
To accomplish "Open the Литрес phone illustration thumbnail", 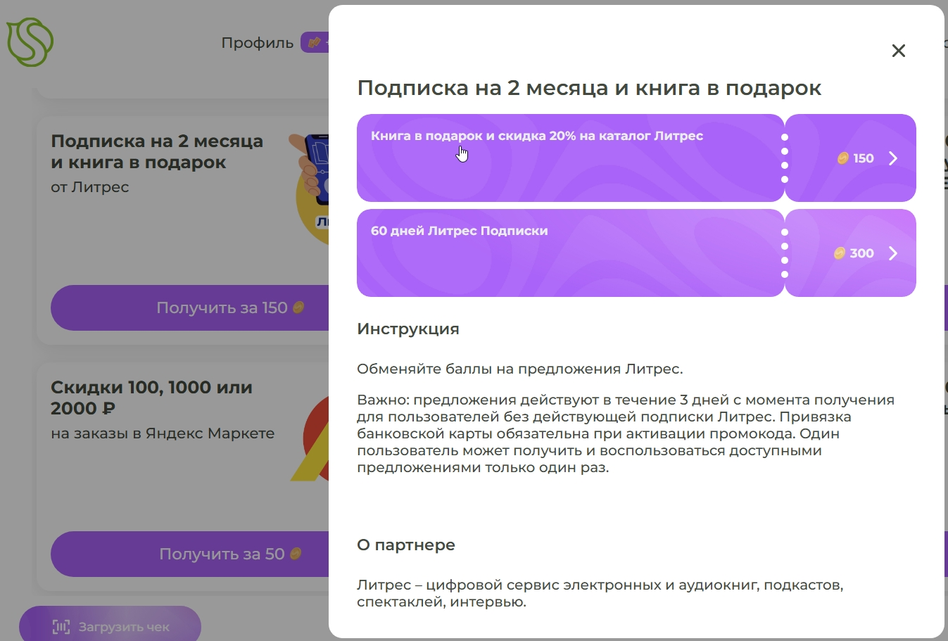I will [310, 189].
